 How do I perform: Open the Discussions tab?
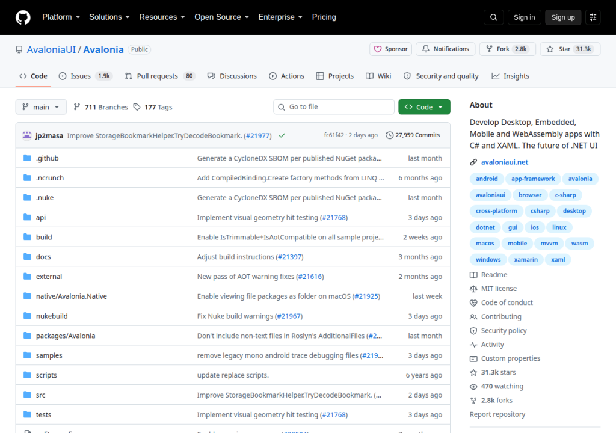point(232,76)
